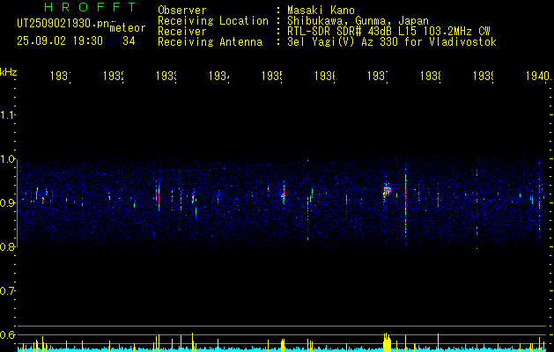Click the 1932 time axis marker
554x352 pixels.
tap(114, 76)
